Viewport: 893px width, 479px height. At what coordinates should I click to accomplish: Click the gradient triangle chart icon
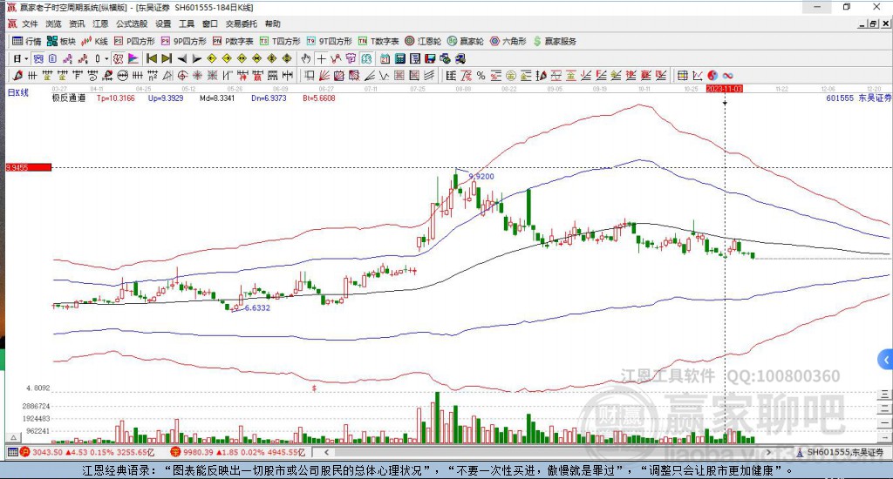pos(133,58)
